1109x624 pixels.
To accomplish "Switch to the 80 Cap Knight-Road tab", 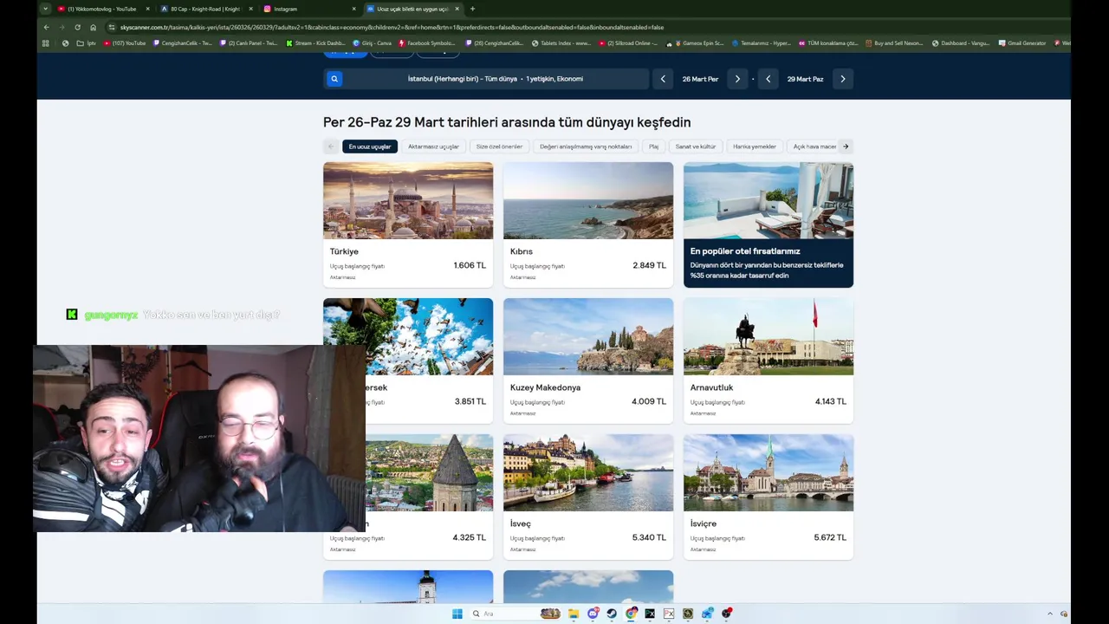I will click(205, 9).
